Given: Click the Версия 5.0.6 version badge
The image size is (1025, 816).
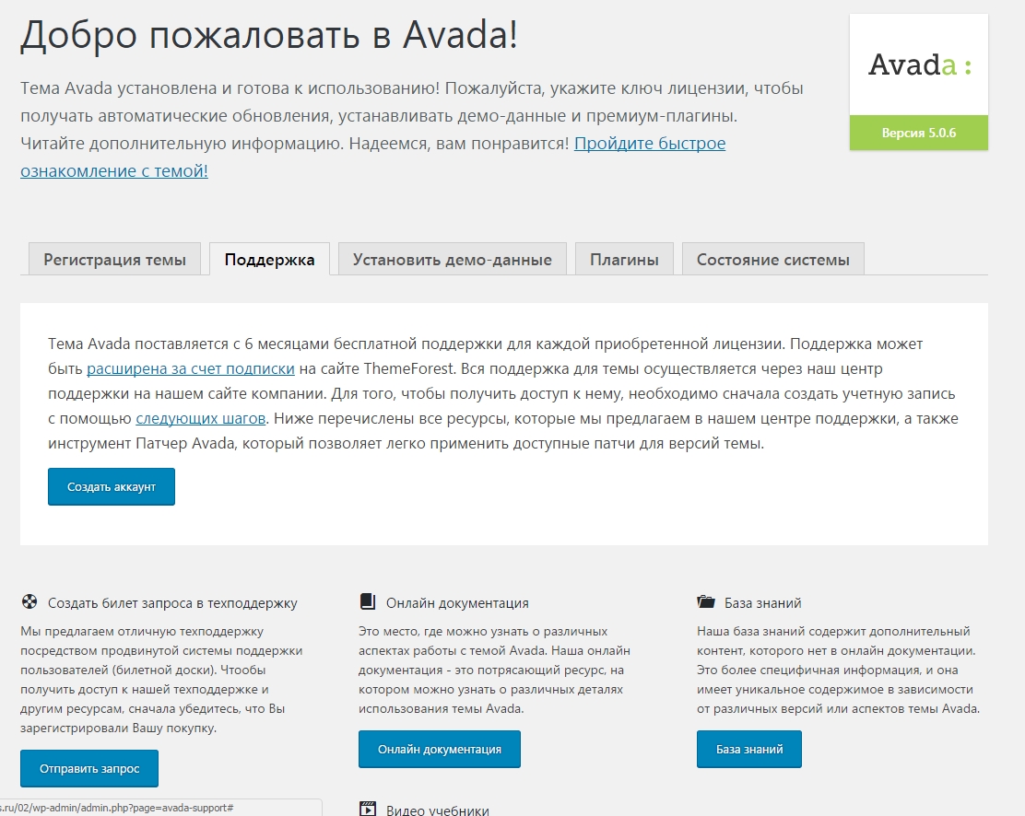Looking at the screenshot, I should click(918, 133).
